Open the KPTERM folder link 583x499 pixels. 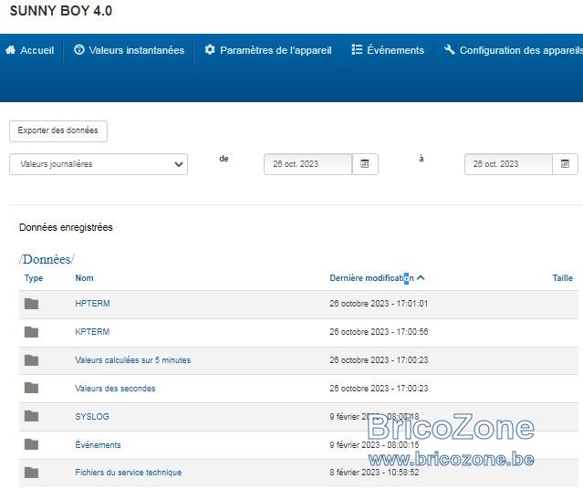[x=92, y=332]
